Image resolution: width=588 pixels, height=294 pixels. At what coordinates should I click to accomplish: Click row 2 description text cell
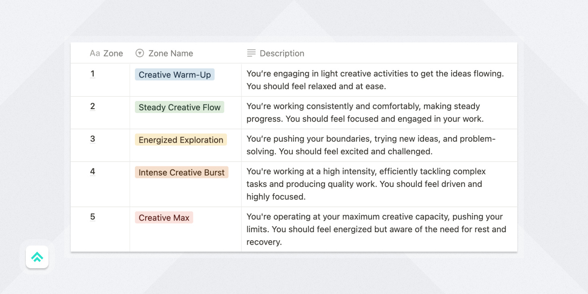click(x=363, y=113)
